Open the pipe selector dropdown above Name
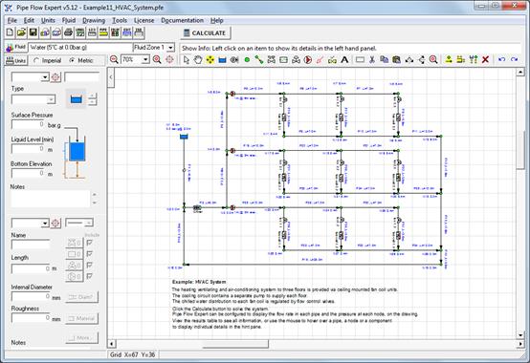530x363 pixels. (x=45, y=223)
